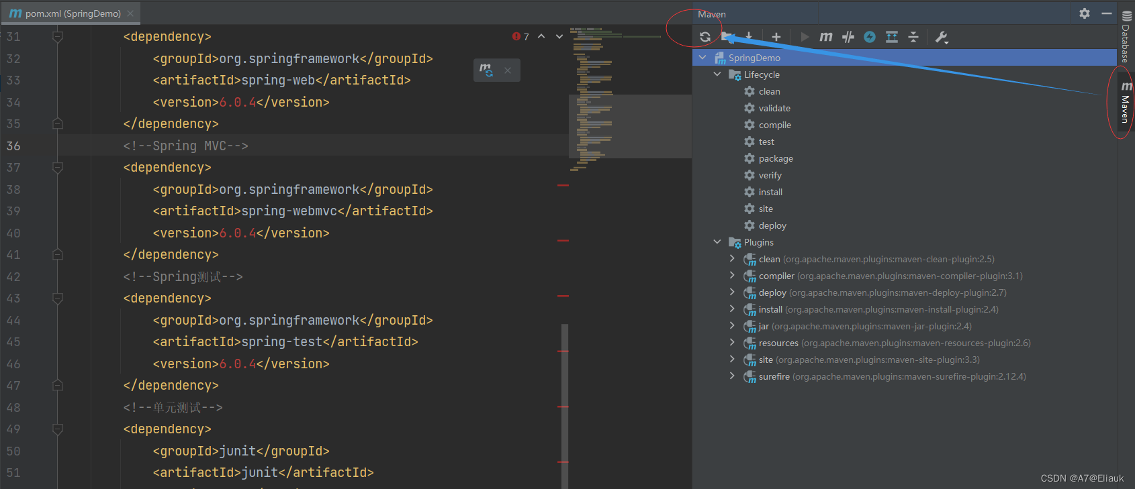1135x489 pixels.
Task: Click the Spring MVC comment line
Action: 185,146
